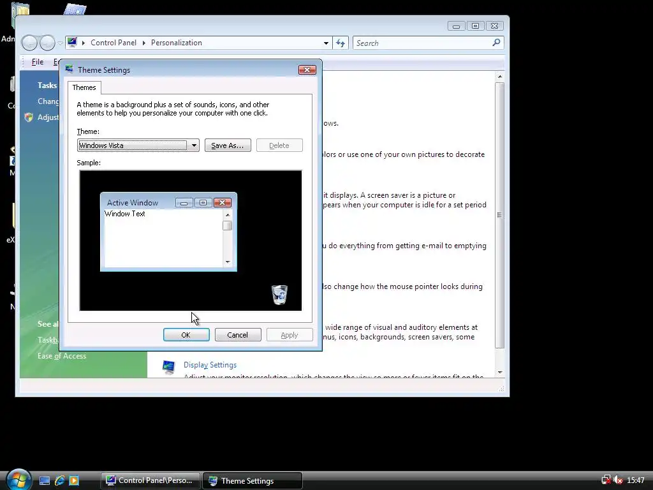Click the Display Settings monitor icon
This screenshot has height=490, width=653.
pos(168,367)
